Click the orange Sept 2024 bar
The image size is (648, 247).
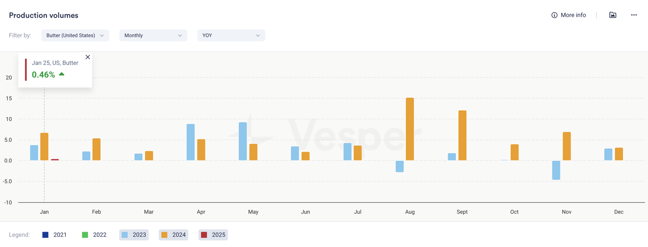pos(462,135)
